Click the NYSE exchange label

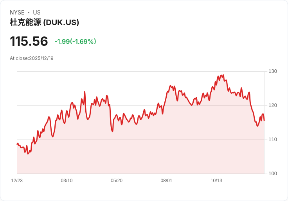17,13
